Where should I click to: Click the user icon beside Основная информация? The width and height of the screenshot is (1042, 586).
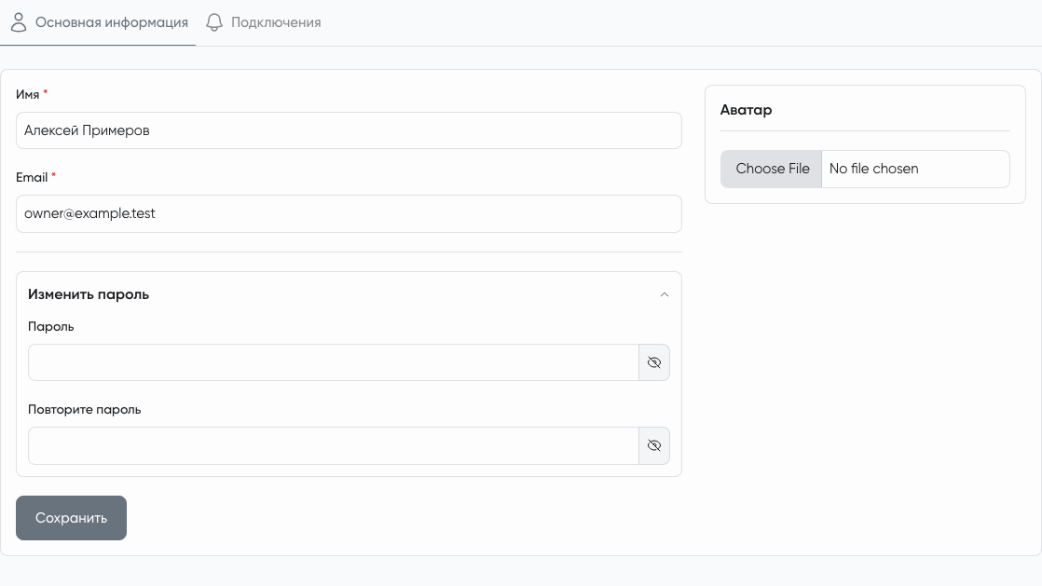pos(19,22)
